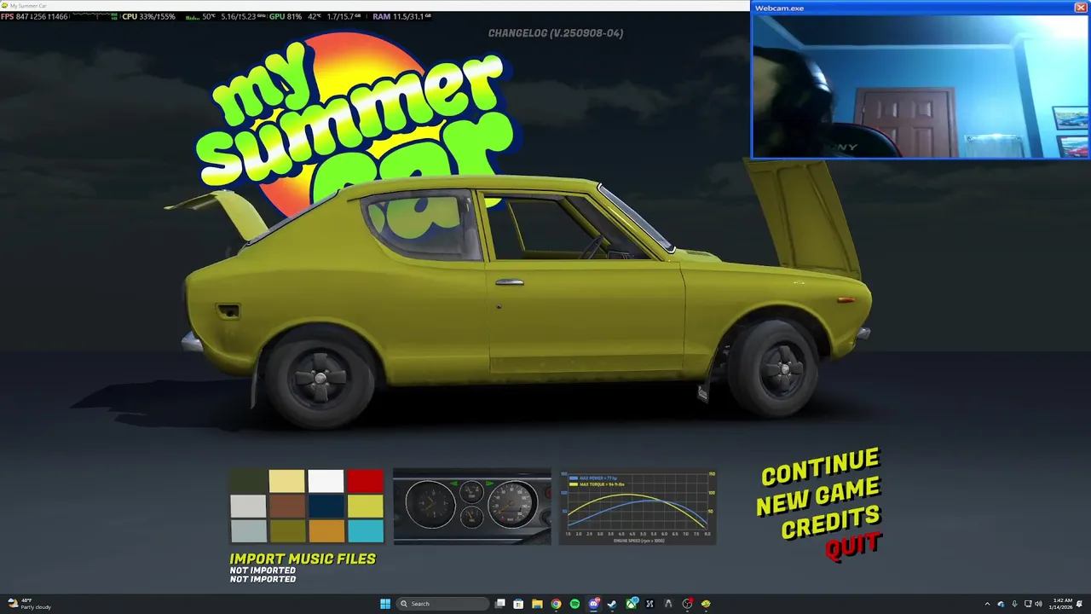Open Spotify from the taskbar
Image resolution: width=1091 pixels, height=614 pixels.
[574, 604]
